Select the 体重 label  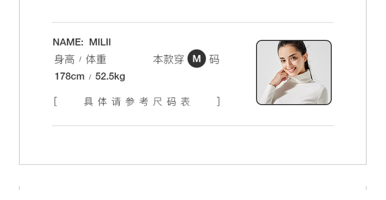tap(96, 59)
